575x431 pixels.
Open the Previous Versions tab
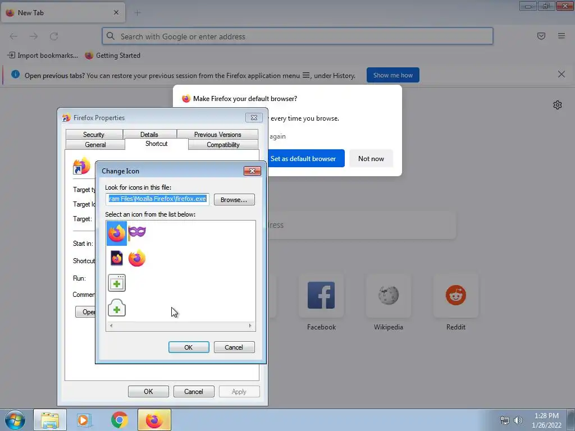click(217, 135)
